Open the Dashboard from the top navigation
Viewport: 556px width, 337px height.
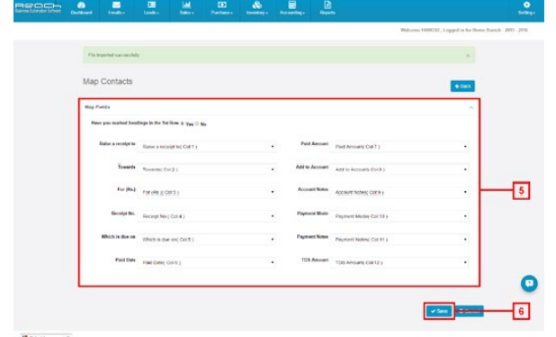pos(81,8)
